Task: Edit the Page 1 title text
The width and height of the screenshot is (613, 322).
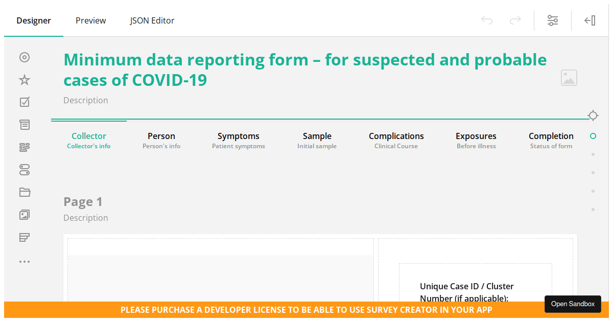Action: 83,202
